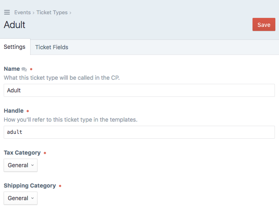Click the Adult page title

(x=15, y=25)
